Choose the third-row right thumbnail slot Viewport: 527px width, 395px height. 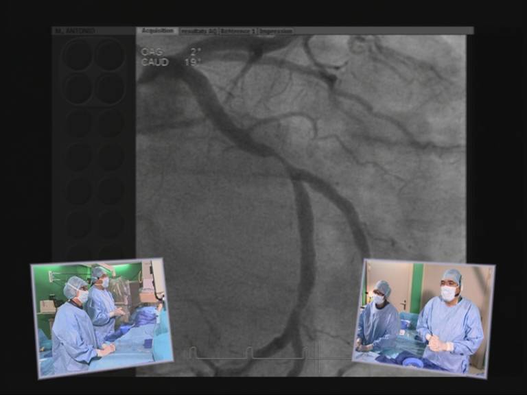110,123
